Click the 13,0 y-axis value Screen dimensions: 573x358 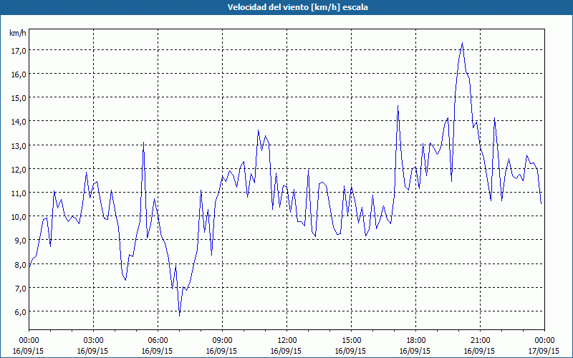[19, 146]
